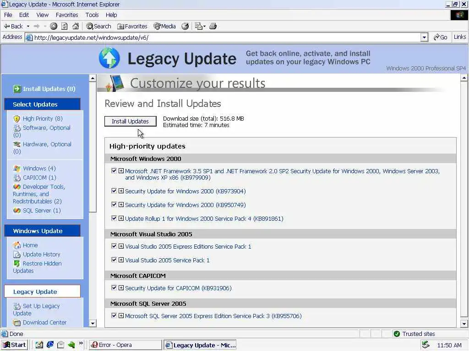Click the Windows category flag icon
This screenshot has width=469, height=351.
click(17, 169)
